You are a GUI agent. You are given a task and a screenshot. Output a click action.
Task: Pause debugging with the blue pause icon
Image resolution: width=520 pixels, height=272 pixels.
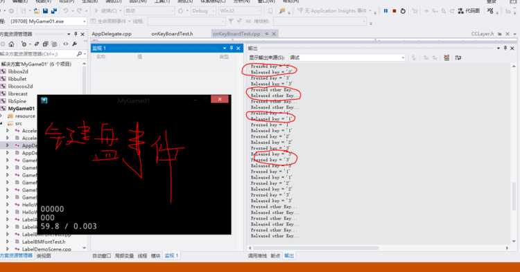385,11
